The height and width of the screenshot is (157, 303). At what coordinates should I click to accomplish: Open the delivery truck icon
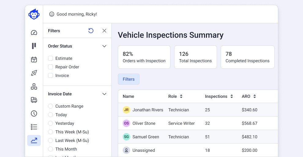pos(34,100)
